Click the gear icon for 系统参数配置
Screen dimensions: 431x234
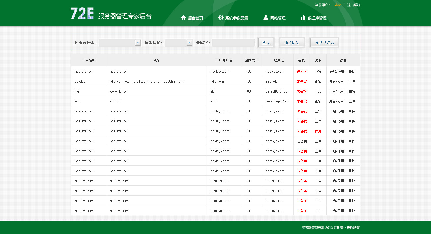pos(221,17)
